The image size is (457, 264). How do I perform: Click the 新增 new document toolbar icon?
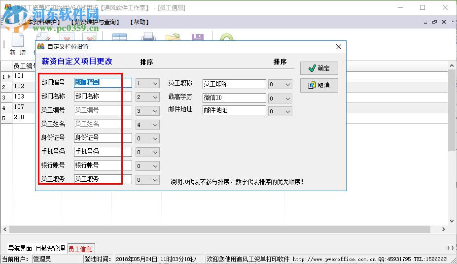tap(17, 44)
